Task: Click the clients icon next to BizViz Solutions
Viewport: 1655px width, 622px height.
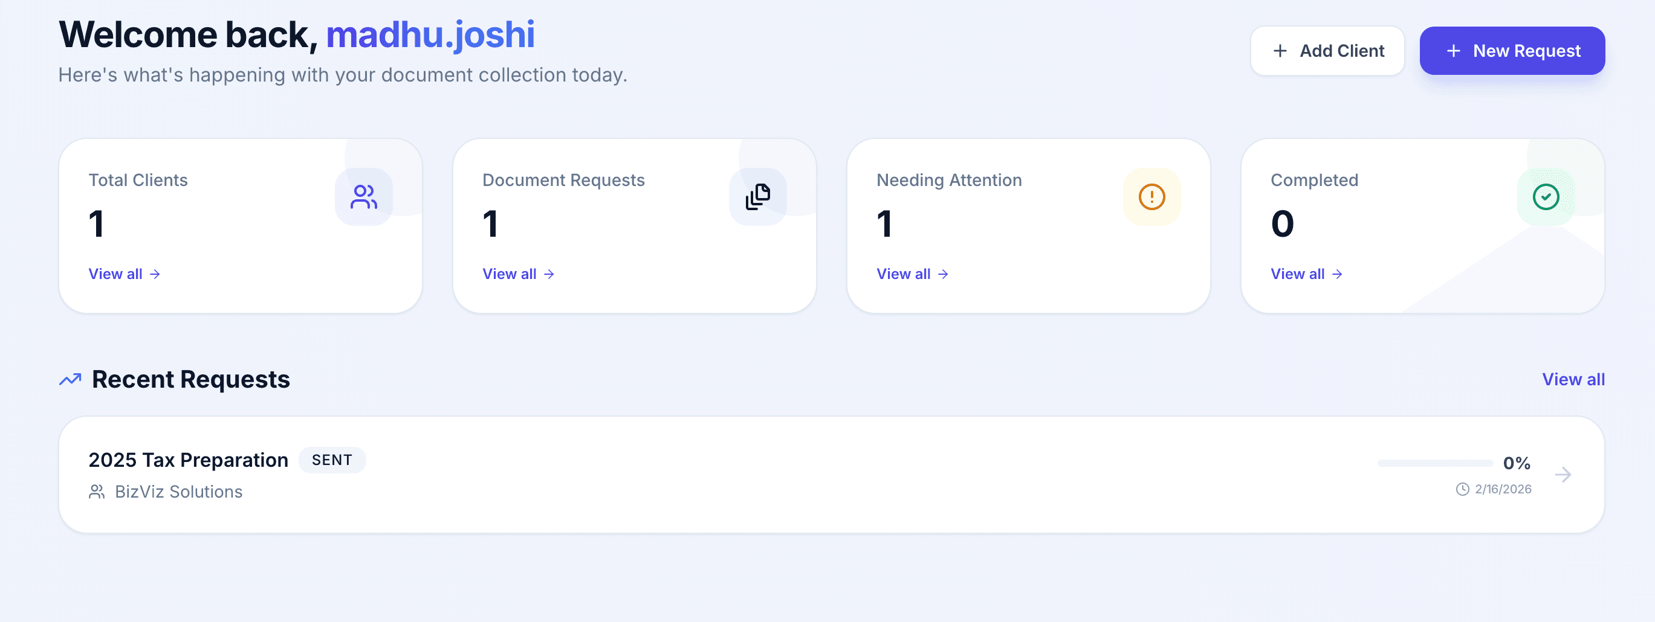Action: pos(98,492)
